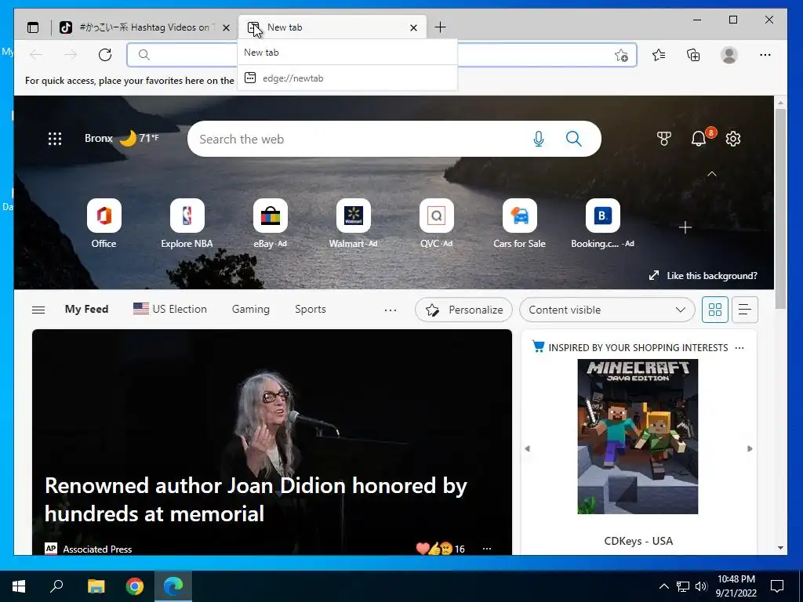Open the Office quick link
Viewport: 803px width, 602px height.
pyautogui.click(x=104, y=223)
